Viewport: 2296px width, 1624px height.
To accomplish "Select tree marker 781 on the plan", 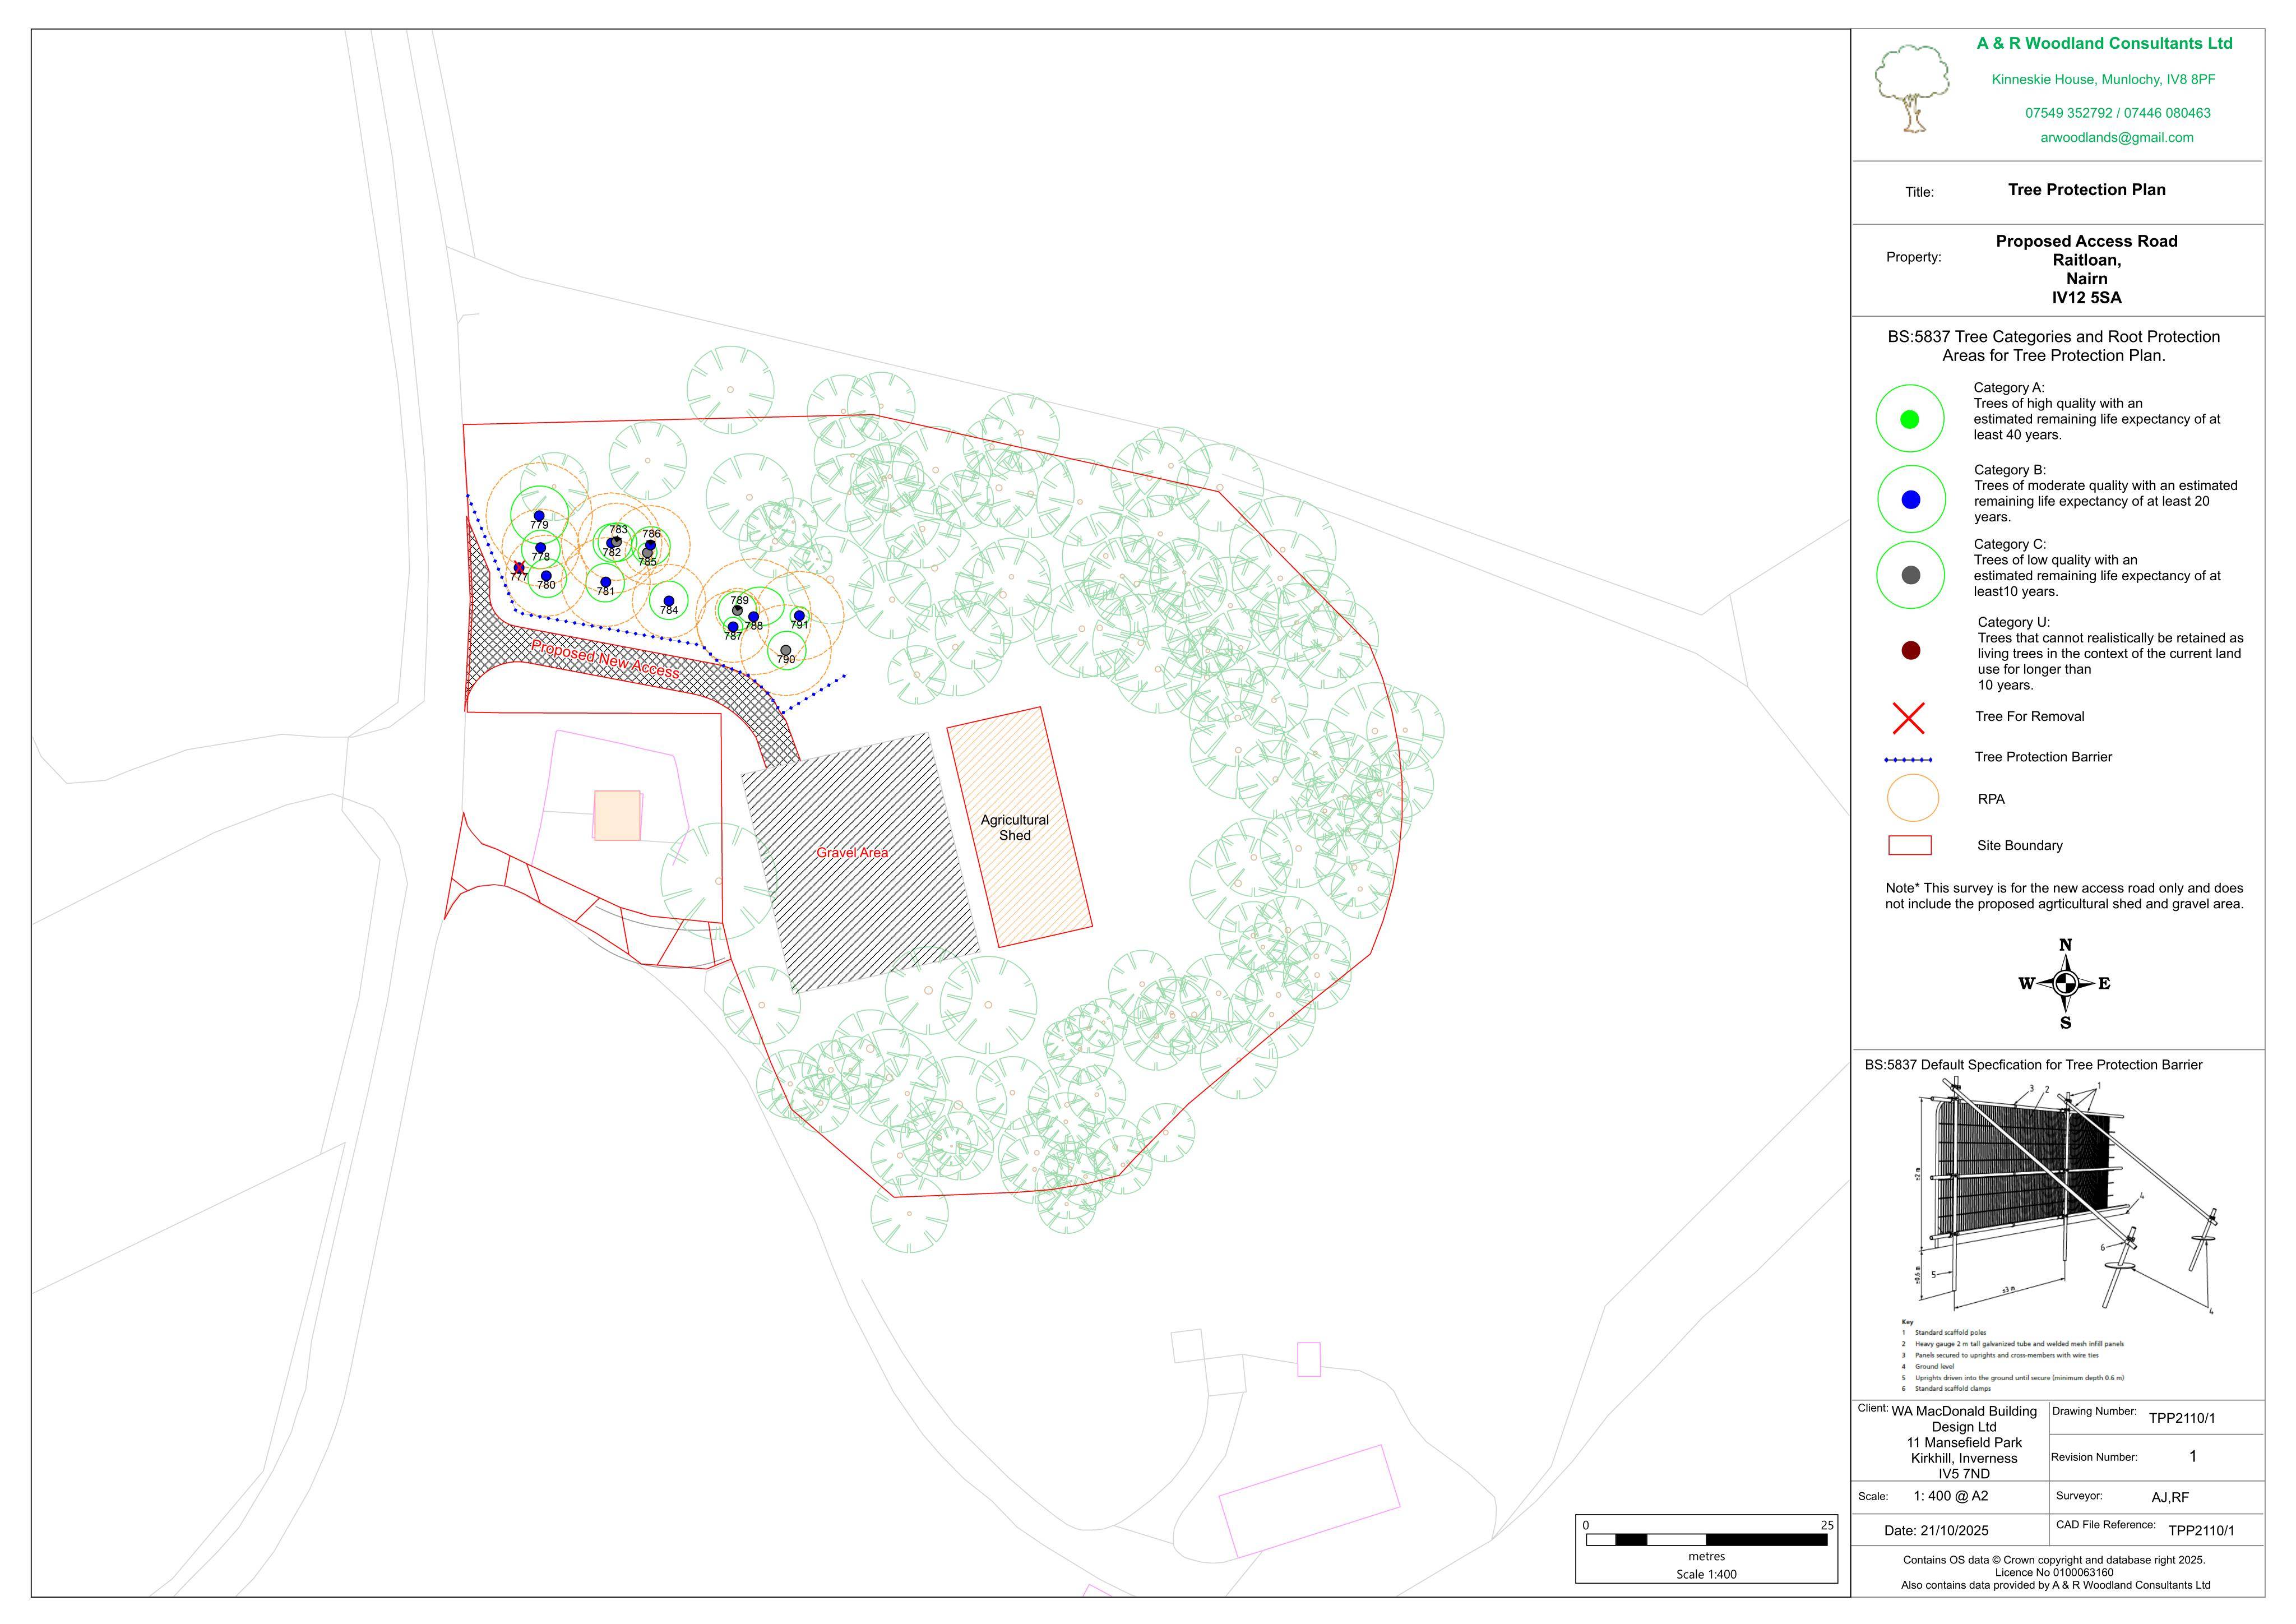I will [606, 582].
